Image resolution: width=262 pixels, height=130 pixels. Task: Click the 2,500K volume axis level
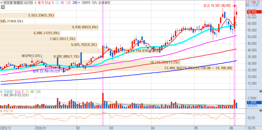coord(252,98)
